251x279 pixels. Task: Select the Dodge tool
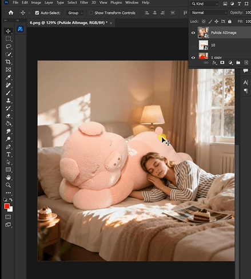[8, 139]
